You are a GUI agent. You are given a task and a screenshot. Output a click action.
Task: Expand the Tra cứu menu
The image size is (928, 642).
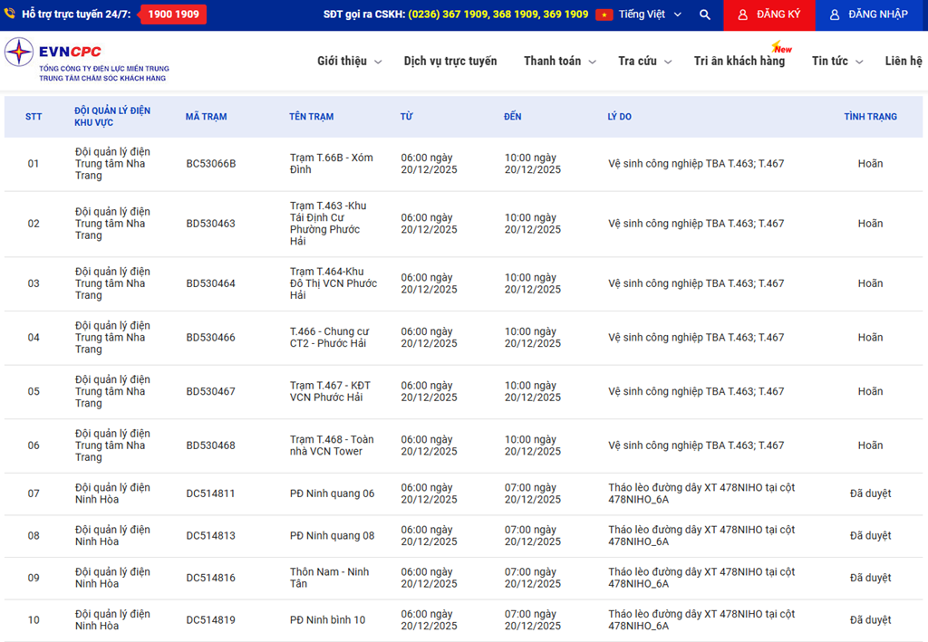tap(644, 61)
